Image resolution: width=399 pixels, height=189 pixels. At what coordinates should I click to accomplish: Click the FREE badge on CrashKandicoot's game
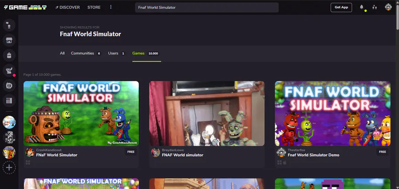[x=131, y=152]
